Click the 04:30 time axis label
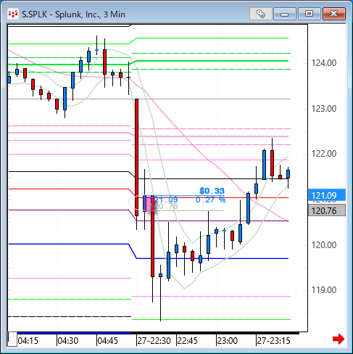353x354 pixels. coord(68,341)
